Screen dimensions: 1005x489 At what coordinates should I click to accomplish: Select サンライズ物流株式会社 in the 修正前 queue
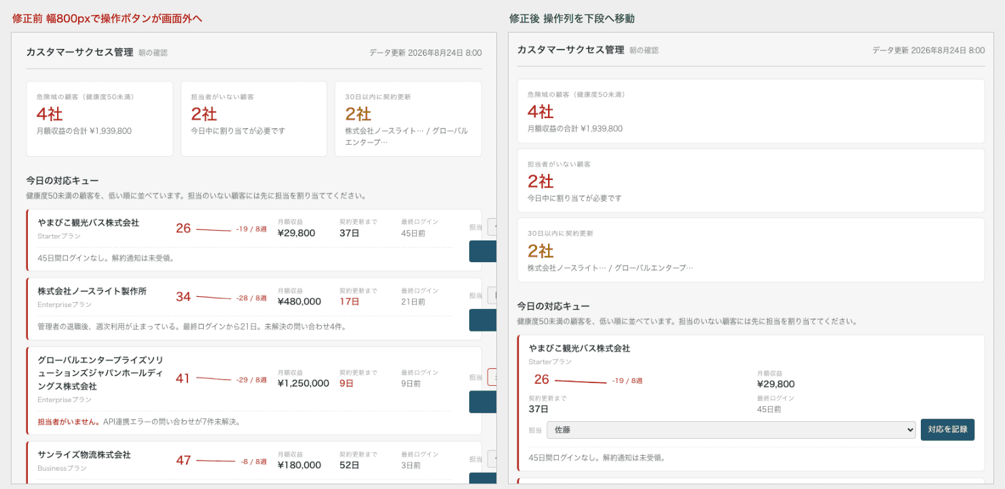(84, 455)
